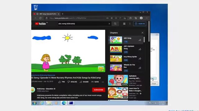Click the video player area
The height and width of the screenshot is (111, 199).
(68, 51)
